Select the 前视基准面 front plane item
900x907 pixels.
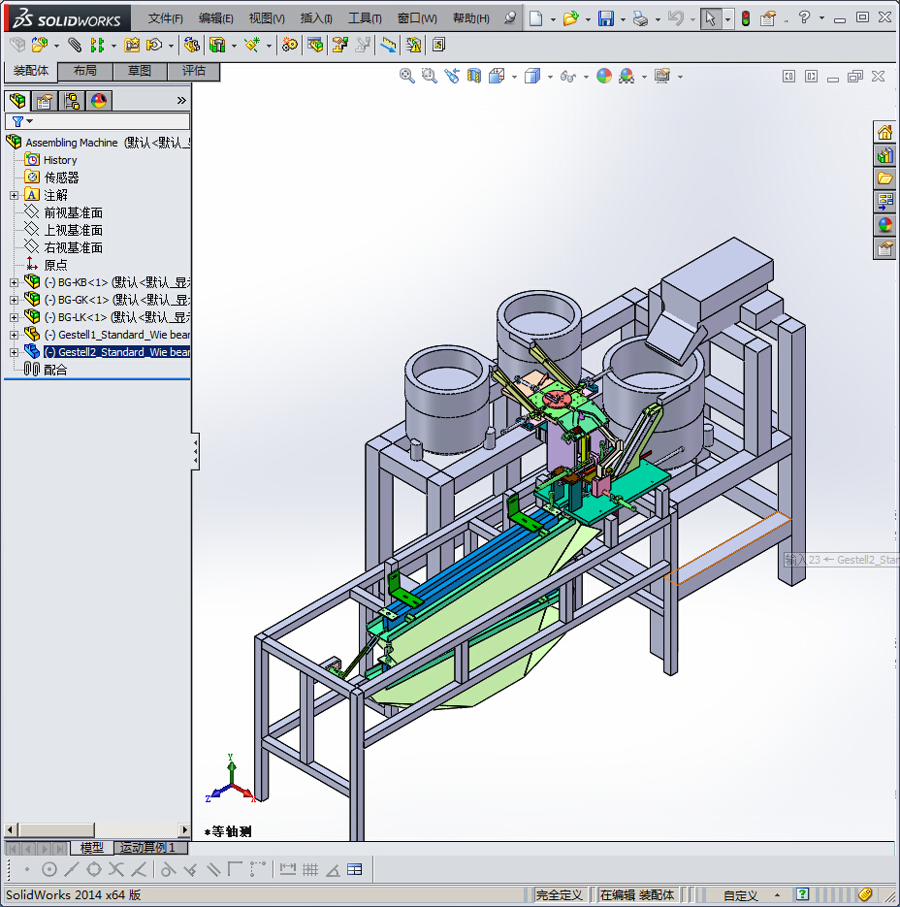click(x=73, y=212)
